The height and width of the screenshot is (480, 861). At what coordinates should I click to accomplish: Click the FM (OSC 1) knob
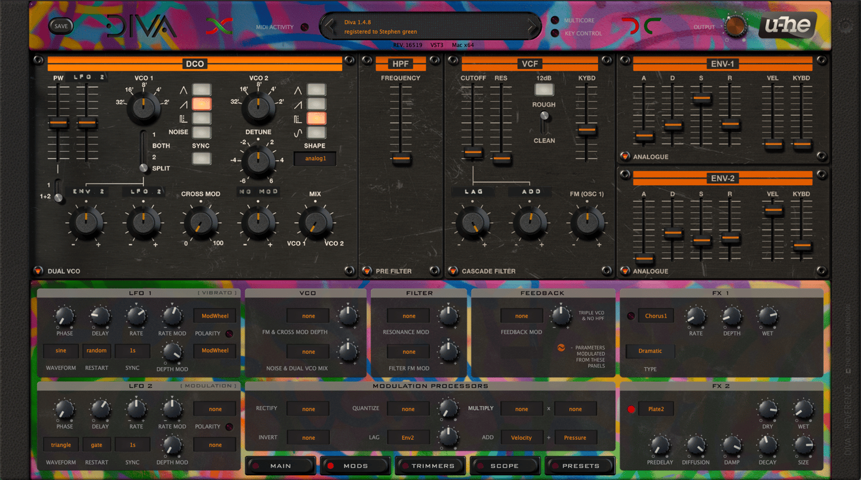[x=587, y=223]
